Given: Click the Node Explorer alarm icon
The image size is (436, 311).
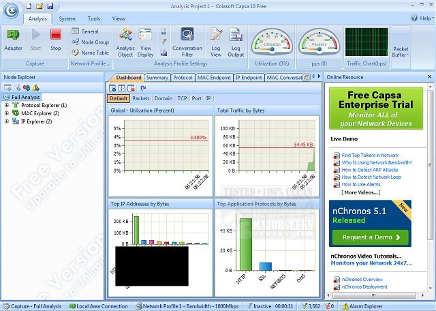Looking at the screenshot, I should click(36, 88).
